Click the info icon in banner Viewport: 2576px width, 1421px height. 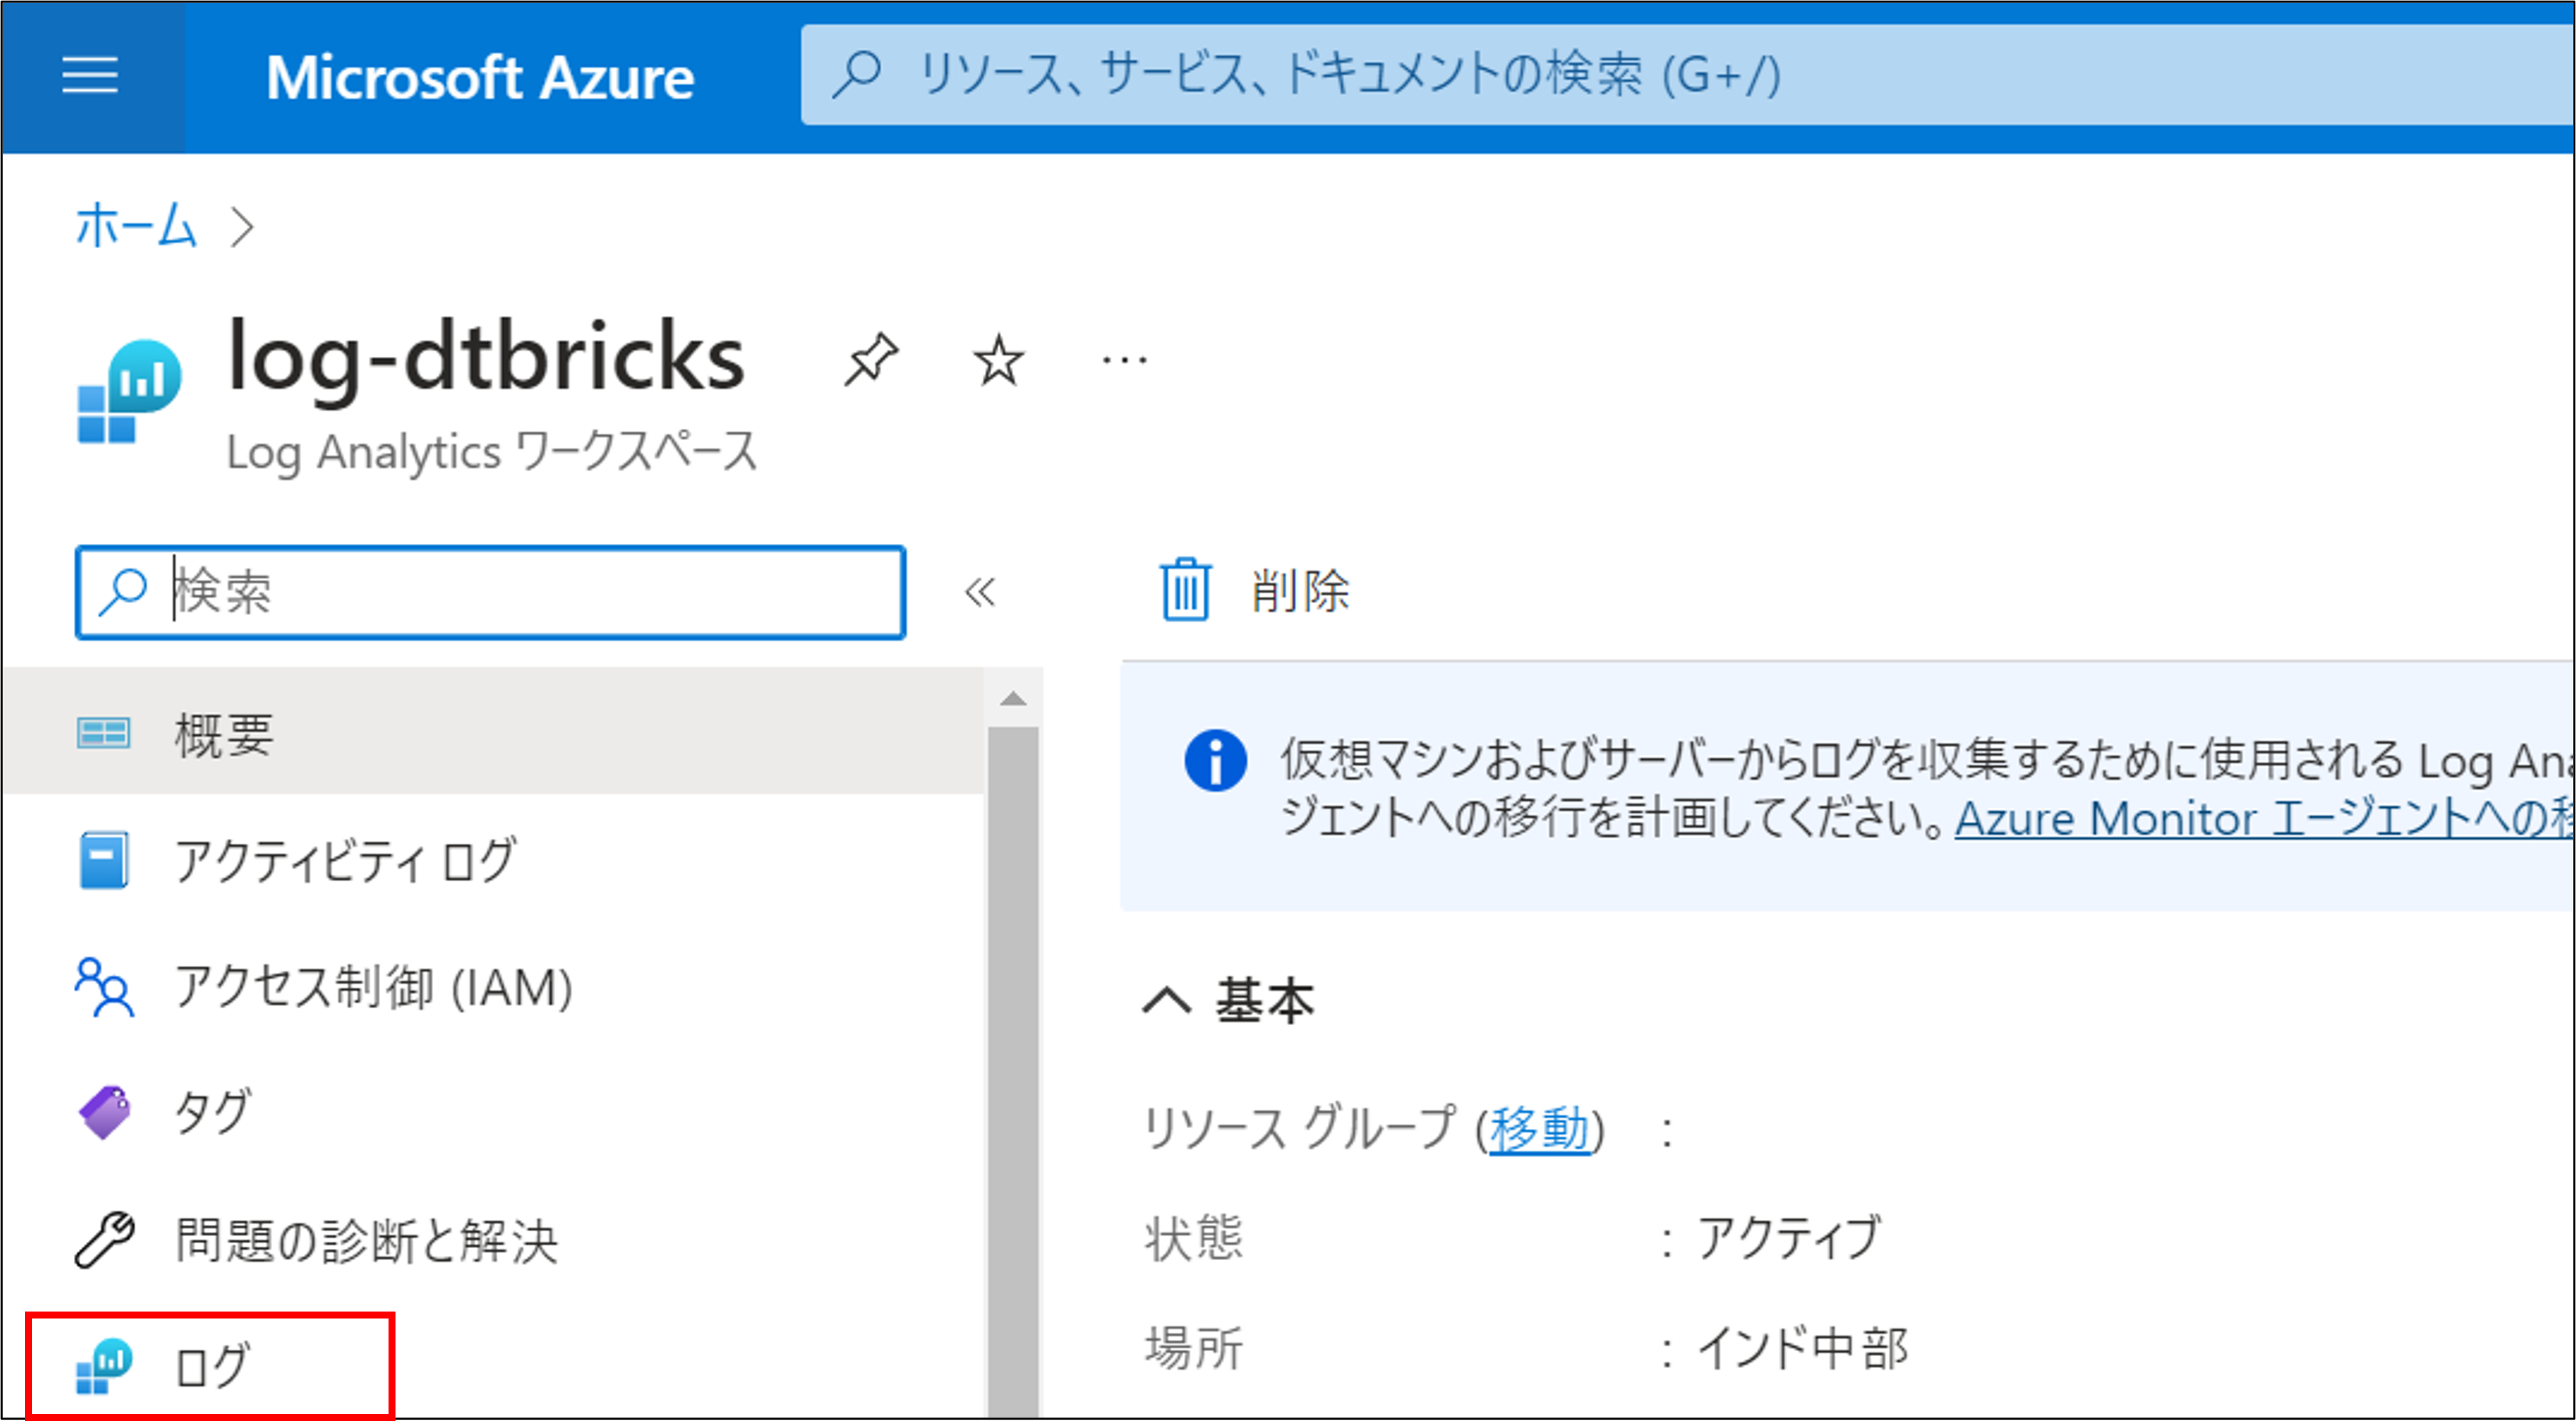pyautogui.click(x=1215, y=761)
